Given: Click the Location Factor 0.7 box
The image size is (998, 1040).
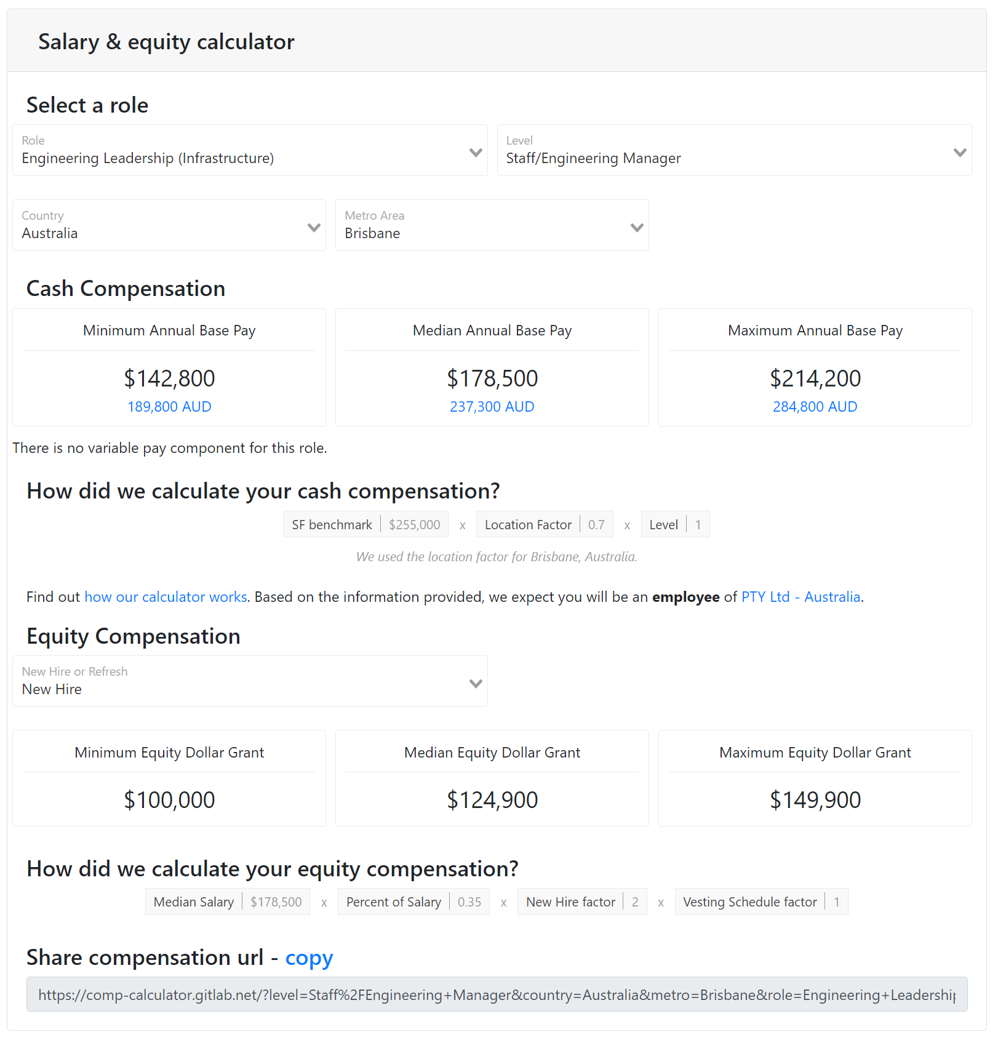Looking at the screenshot, I should [x=596, y=525].
